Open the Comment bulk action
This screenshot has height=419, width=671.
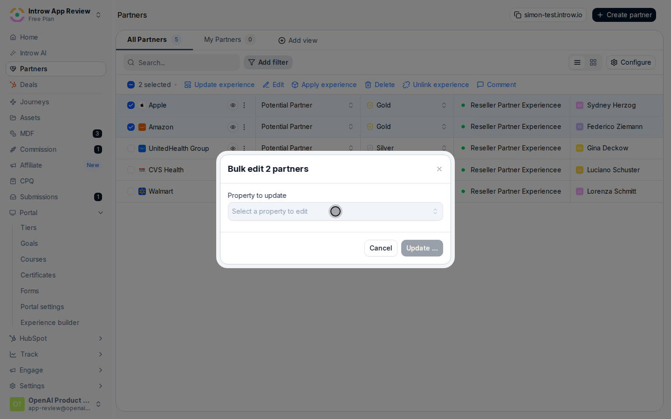point(496,85)
